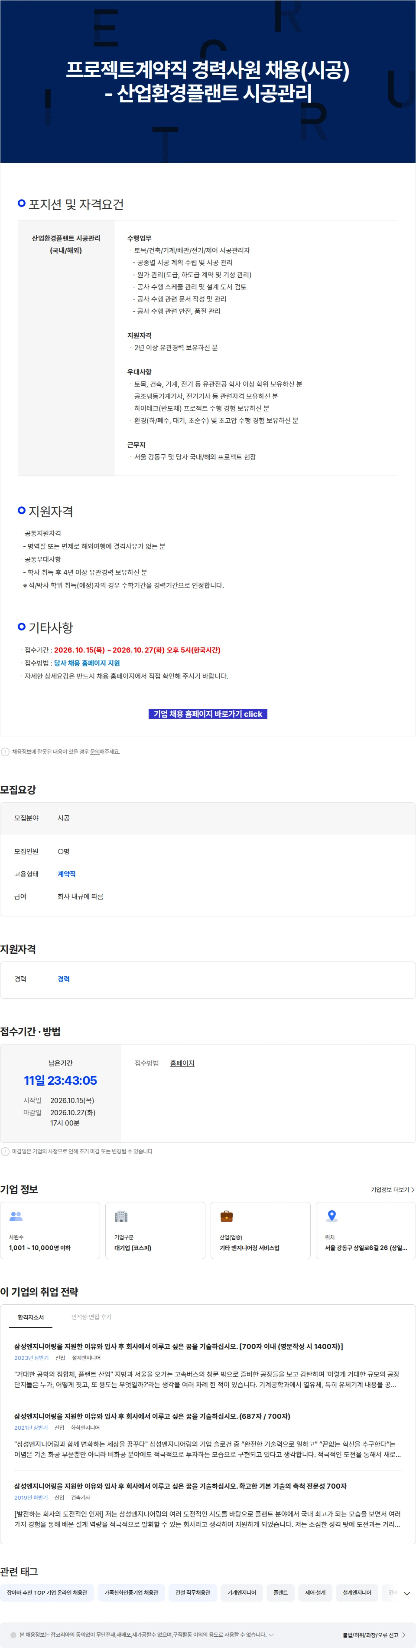Click the 위치 card showing 서울 강동구 상일로6길 26
Viewport: 416px width, 1648px height.
pos(366,1230)
